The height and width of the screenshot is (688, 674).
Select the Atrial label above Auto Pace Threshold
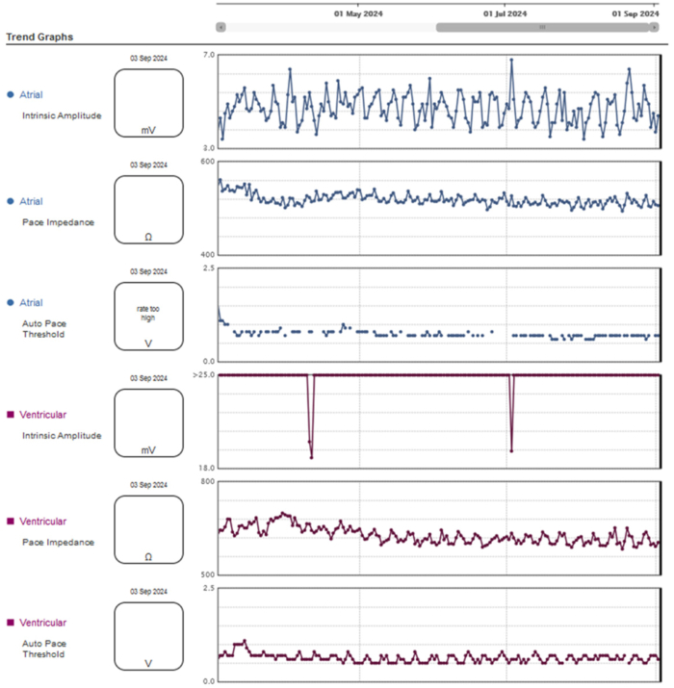[31, 303]
